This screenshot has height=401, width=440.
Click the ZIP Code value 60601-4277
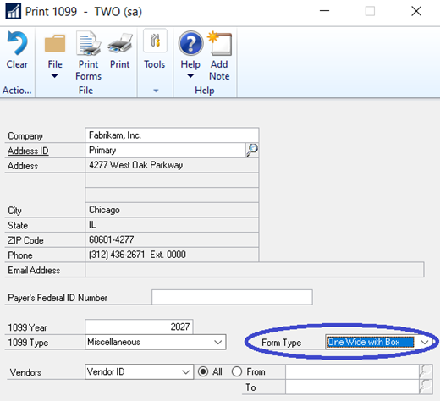click(111, 239)
